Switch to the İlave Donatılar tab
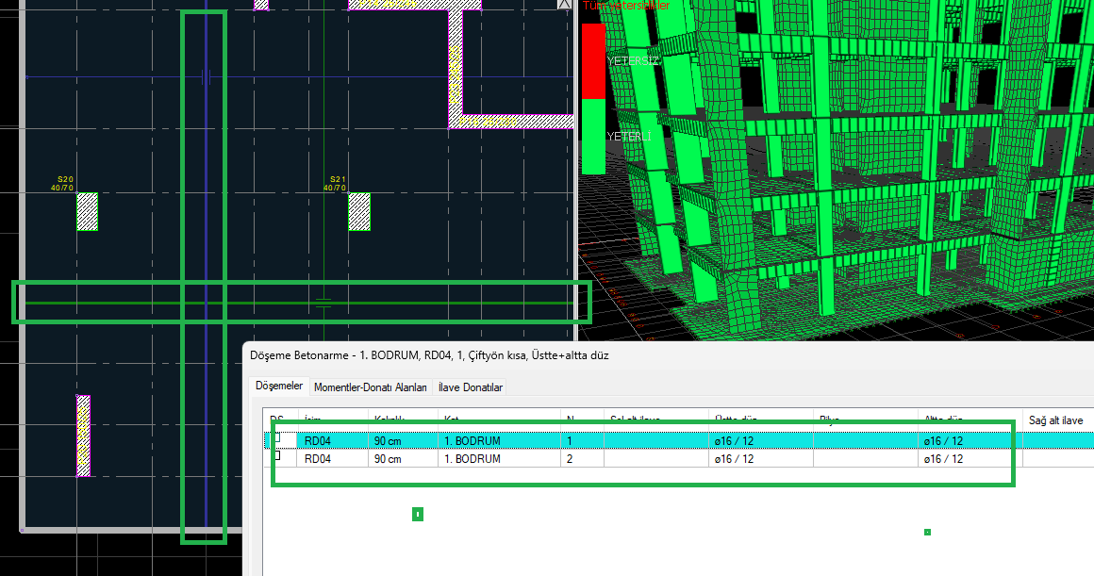Image resolution: width=1094 pixels, height=576 pixels. pos(471,387)
